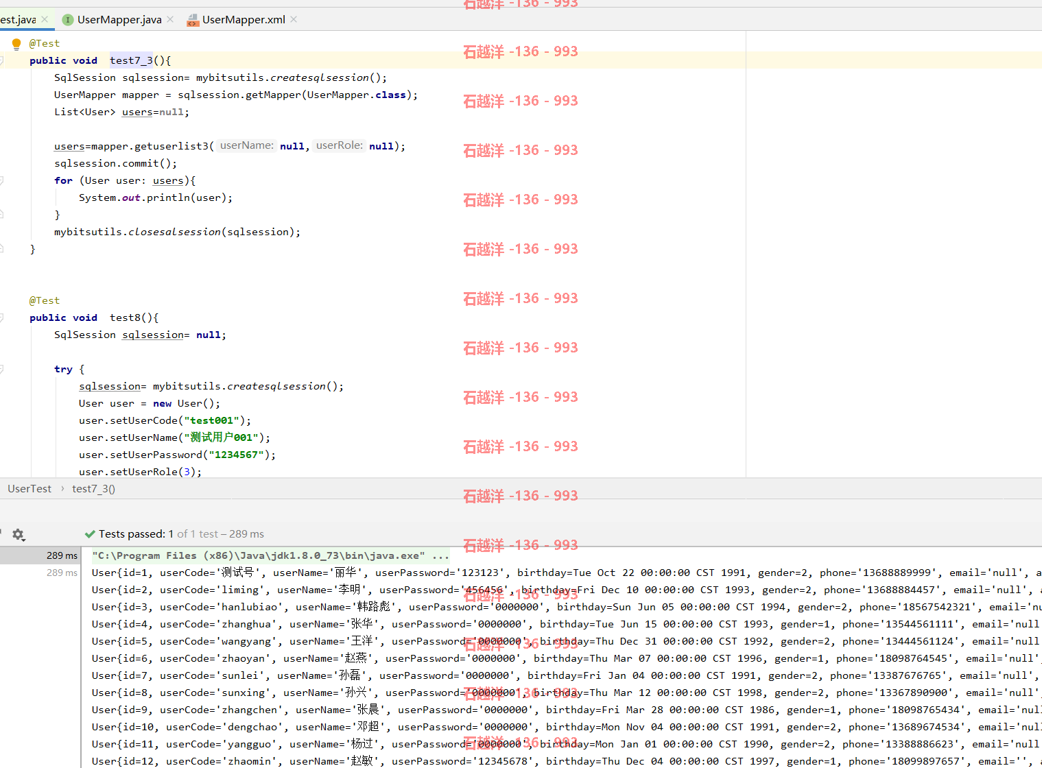Viewport: 1042px width, 768px height.
Task: Click the lightbulb intention icon beside @Test
Action: [16, 45]
